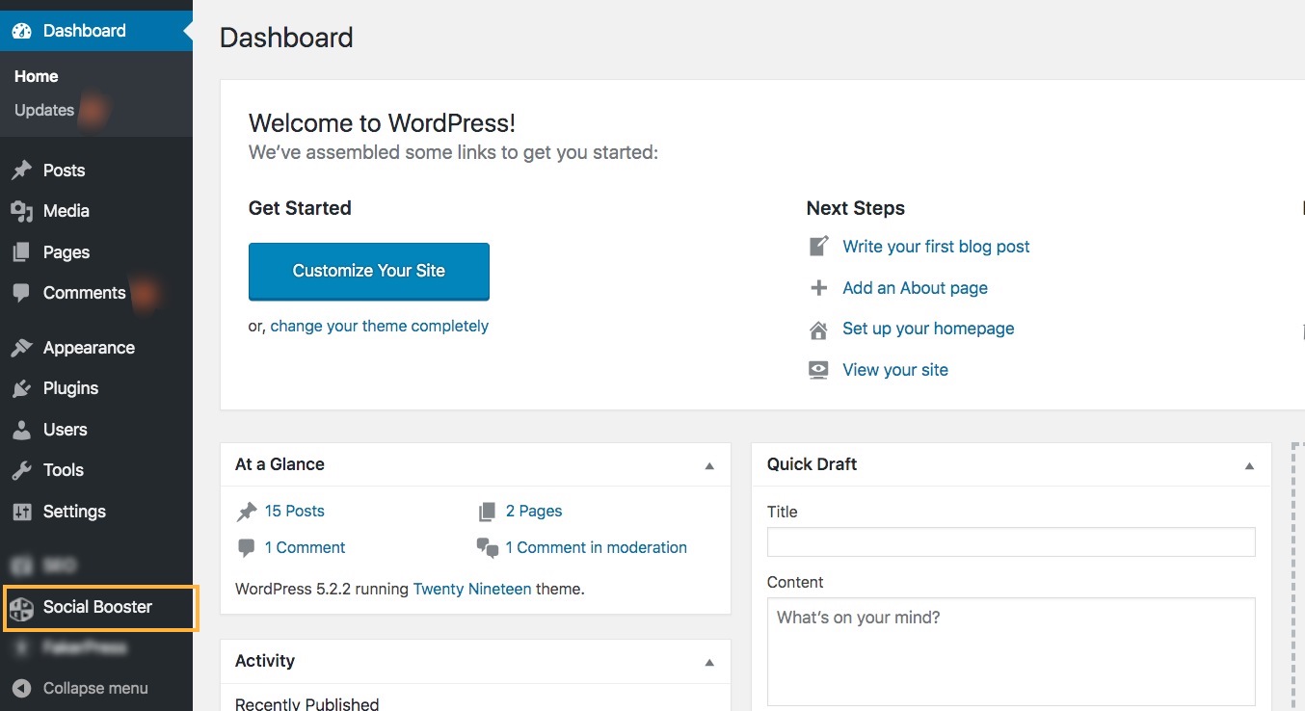This screenshot has height=711, width=1305.
Task: Click the Posts pushpin icon in sidebar
Action: [21, 171]
